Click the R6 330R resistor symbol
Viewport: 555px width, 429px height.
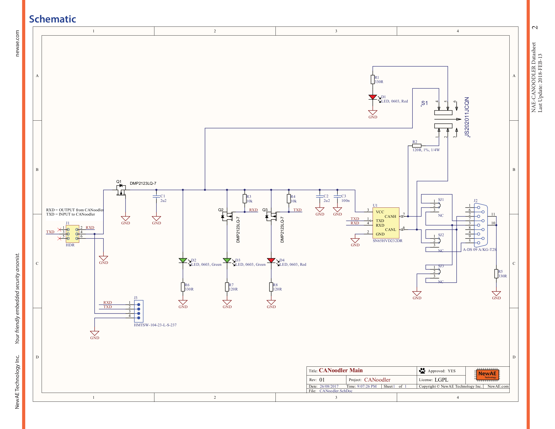click(x=183, y=287)
